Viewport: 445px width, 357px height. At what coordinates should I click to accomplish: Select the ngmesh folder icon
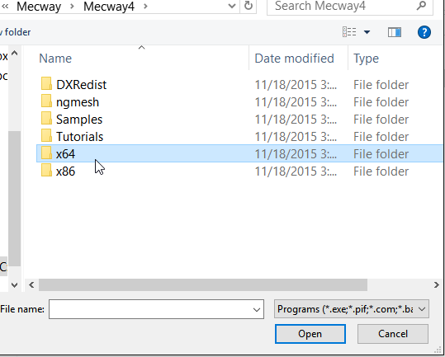(46, 101)
